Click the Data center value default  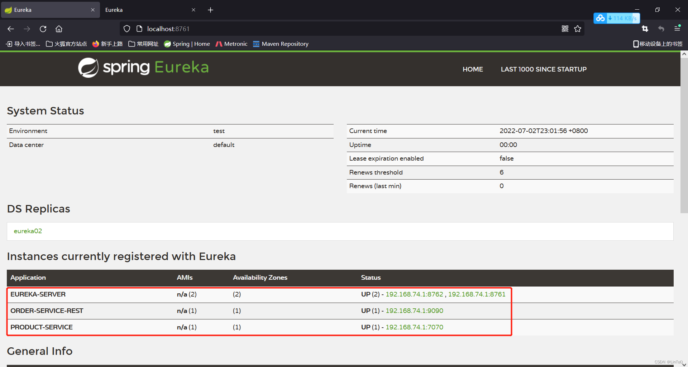(x=224, y=145)
